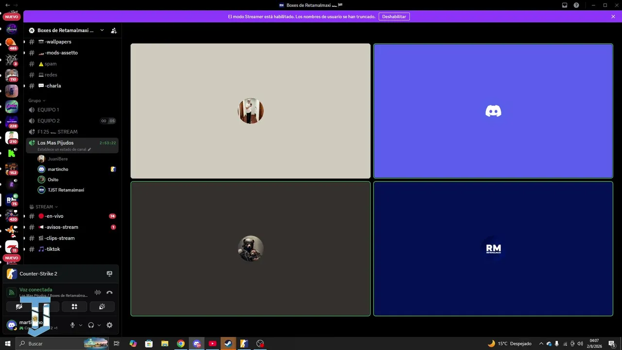This screenshot has width=622, height=350.
Task: Open the voice connection signal icon
Action: (12, 293)
